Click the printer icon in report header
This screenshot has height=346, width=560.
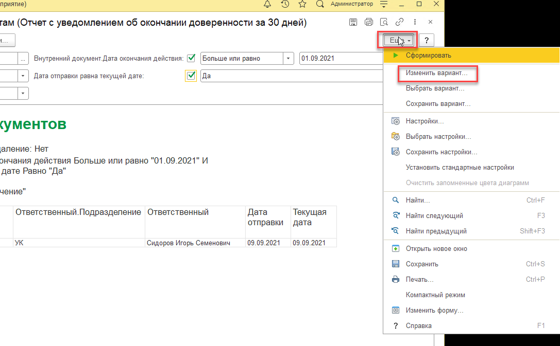pos(368,22)
